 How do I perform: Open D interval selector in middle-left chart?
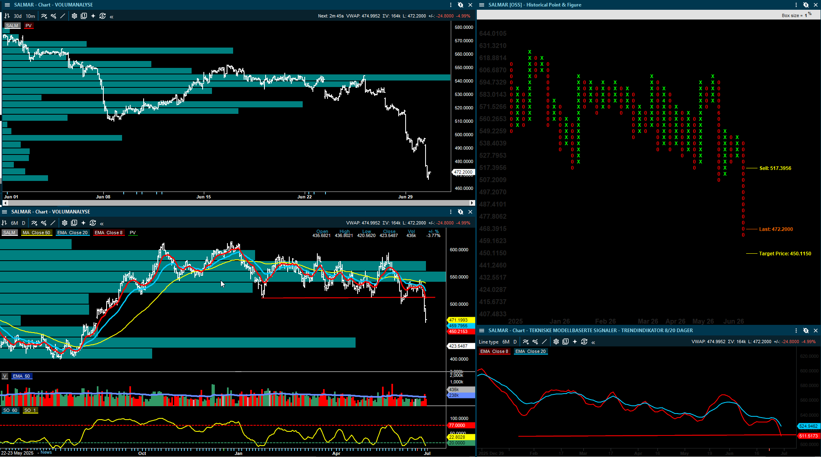[x=24, y=223]
